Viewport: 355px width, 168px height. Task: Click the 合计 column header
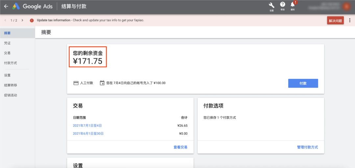184,117
